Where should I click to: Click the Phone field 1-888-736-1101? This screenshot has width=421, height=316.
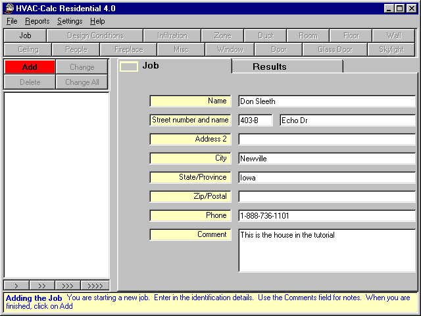327,216
